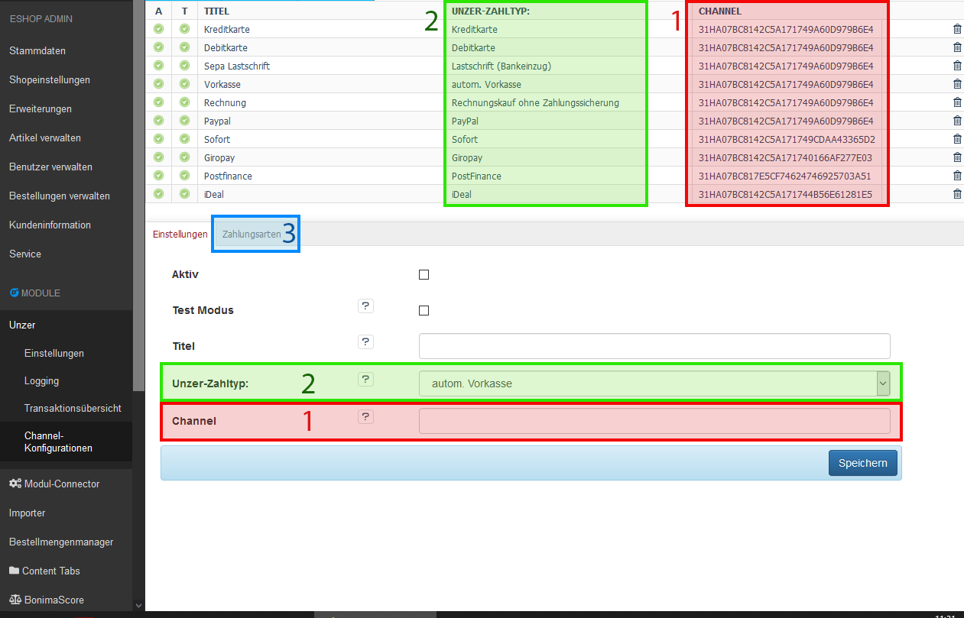
Task: Click test mode status icon for Giropay
Action: pyautogui.click(x=184, y=157)
